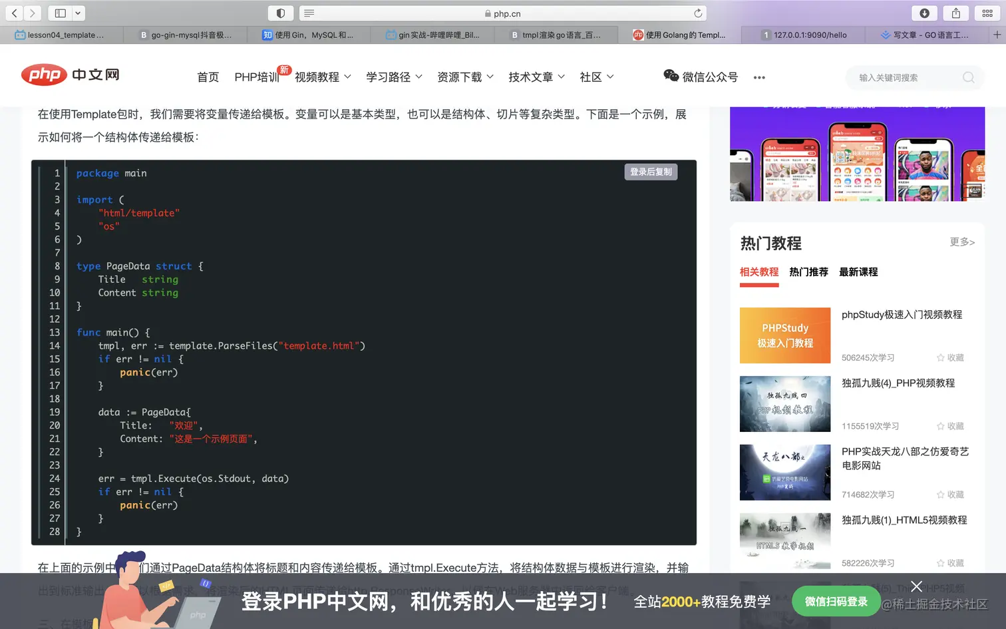Click the Share icon in Safari toolbar
The width and height of the screenshot is (1006, 629).
point(955,13)
